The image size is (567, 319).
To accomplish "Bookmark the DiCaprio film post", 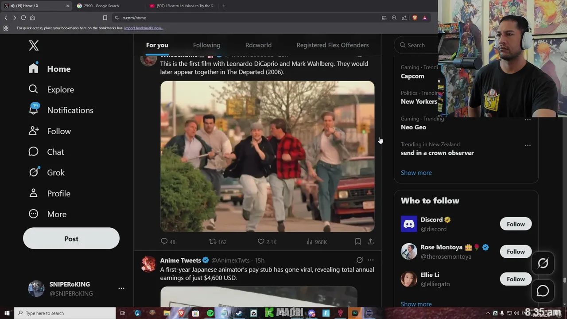I will (357, 241).
